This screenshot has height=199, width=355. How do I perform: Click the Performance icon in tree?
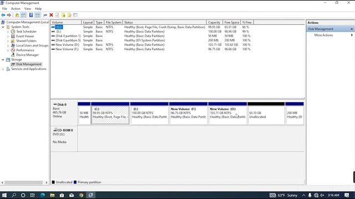pos(13,50)
